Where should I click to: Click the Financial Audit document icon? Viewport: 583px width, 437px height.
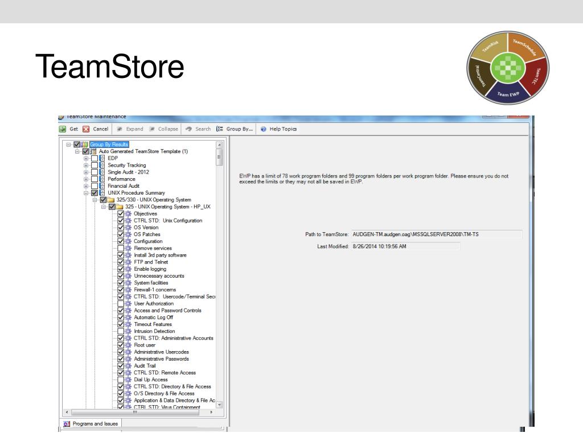[102, 186]
